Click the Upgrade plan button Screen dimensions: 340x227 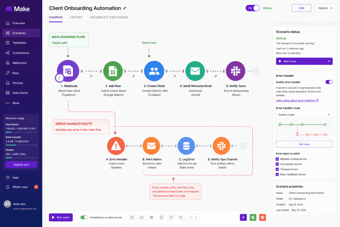[21, 165]
